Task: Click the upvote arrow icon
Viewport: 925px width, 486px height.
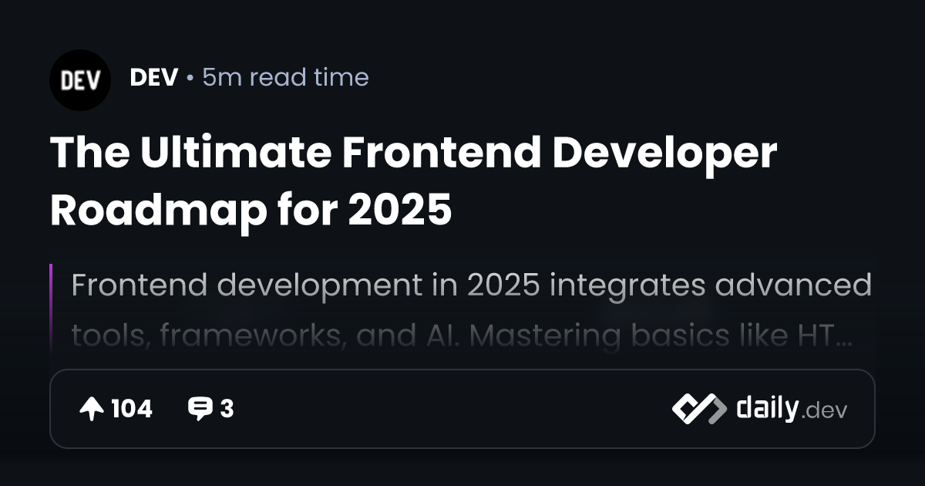Action: click(92, 409)
